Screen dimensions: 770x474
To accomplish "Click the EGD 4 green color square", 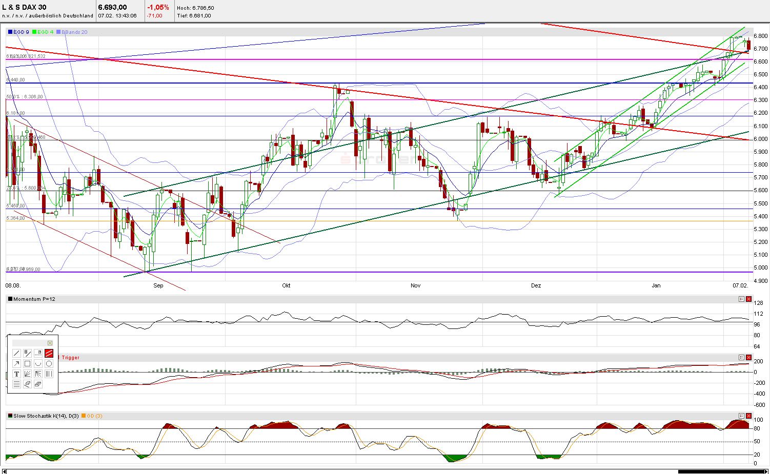I will coord(34,32).
